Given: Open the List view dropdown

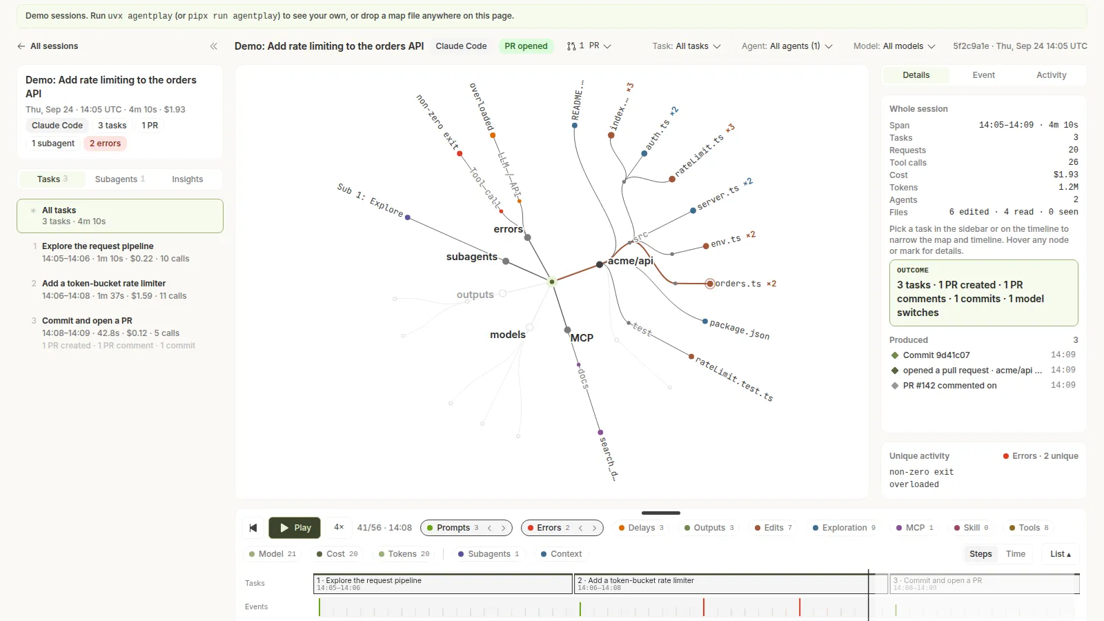Looking at the screenshot, I should [1061, 554].
